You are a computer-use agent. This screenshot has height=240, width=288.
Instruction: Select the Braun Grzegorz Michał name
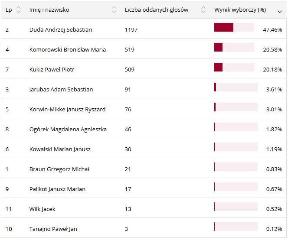pos(59,169)
